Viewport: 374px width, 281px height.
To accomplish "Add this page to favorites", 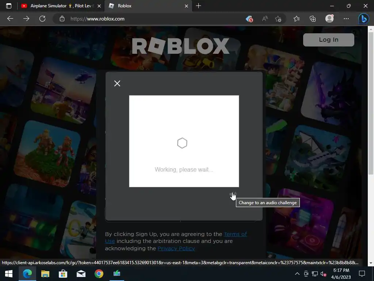I will 278,19.
